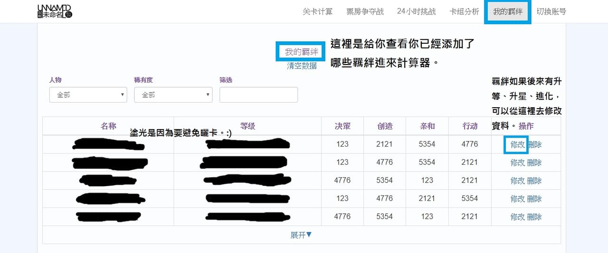This screenshot has width=608, height=253.
Task: Click 删除 in row with 123, 4776, 5354, 2121
Action: click(x=534, y=162)
